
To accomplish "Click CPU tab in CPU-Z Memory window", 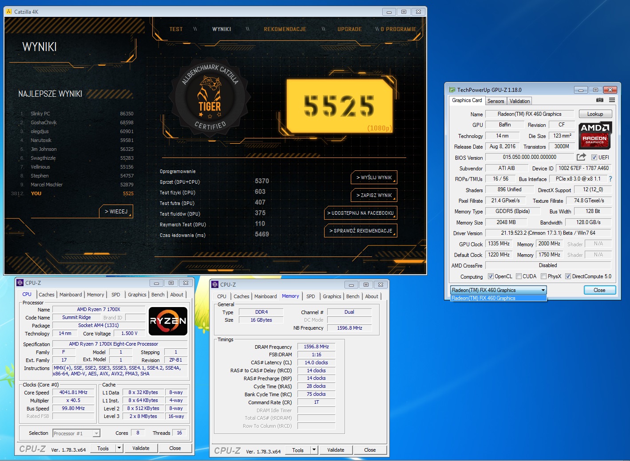I will (222, 296).
